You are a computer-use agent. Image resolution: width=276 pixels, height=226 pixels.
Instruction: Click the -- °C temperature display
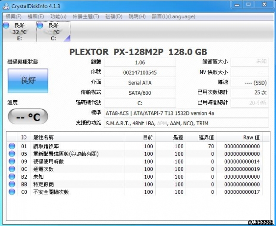click(28, 117)
